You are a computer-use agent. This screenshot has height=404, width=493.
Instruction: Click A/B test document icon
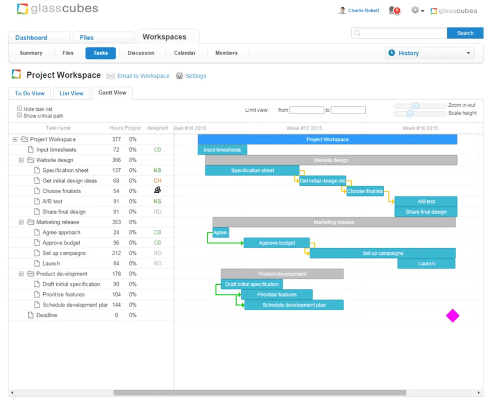(x=37, y=201)
